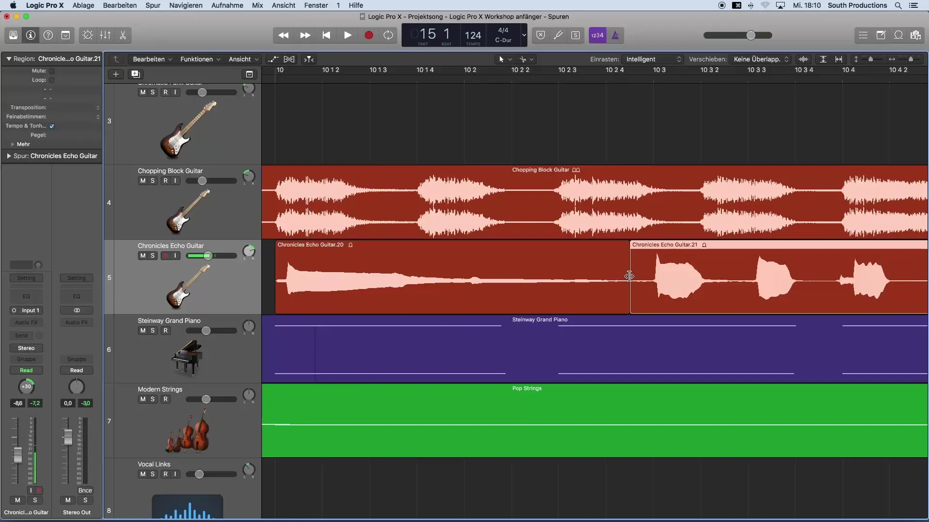Go to project beginning button

pyautogui.click(x=326, y=35)
